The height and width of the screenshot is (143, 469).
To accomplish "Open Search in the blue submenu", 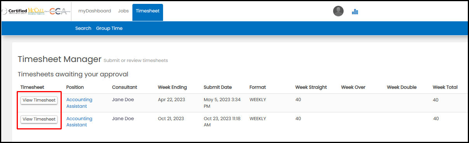I will [83, 28].
